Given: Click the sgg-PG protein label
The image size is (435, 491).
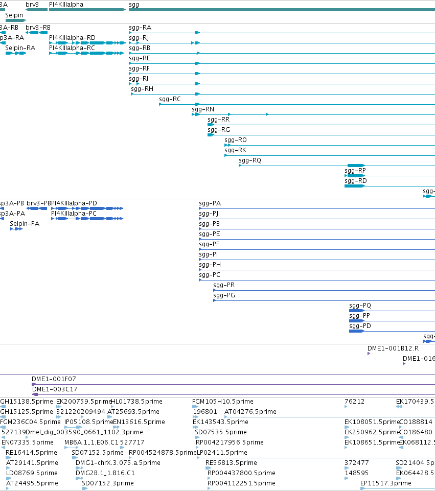Looking at the screenshot, I should coord(224,295).
